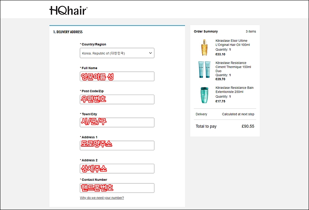The height and width of the screenshot is (210, 309).
Task: Click the 'Total to pay' label
Action: pyautogui.click(x=206, y=127)
